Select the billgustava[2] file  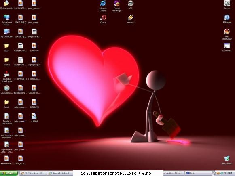[34, 33]
